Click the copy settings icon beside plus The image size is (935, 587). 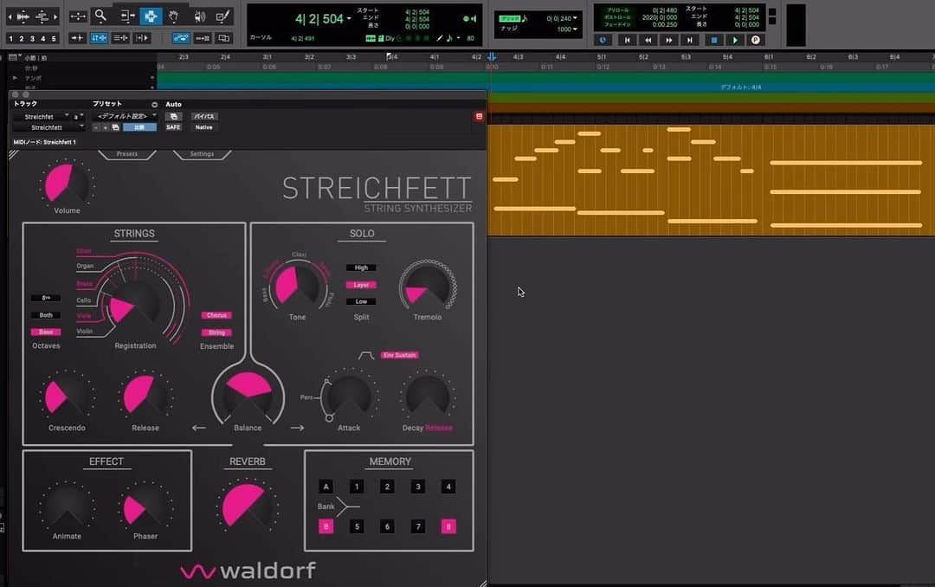click(x=116, y=127)
